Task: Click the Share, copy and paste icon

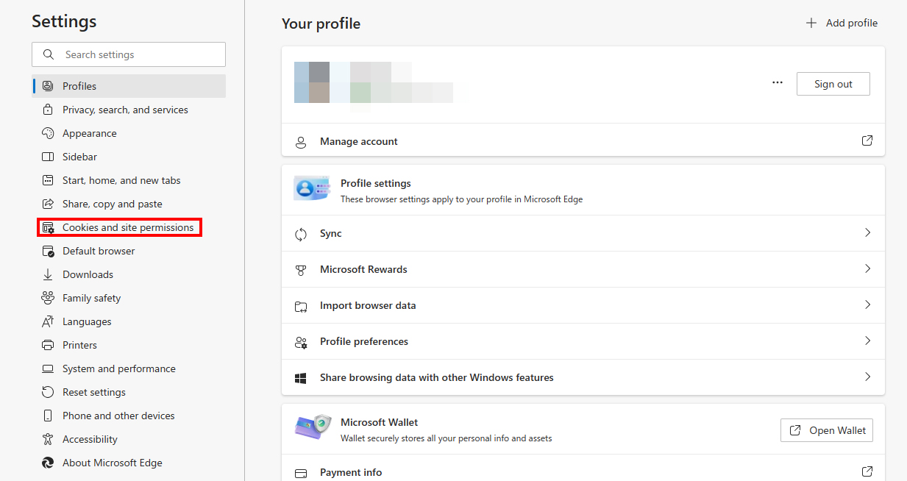Action: click(x=48, y=204)
